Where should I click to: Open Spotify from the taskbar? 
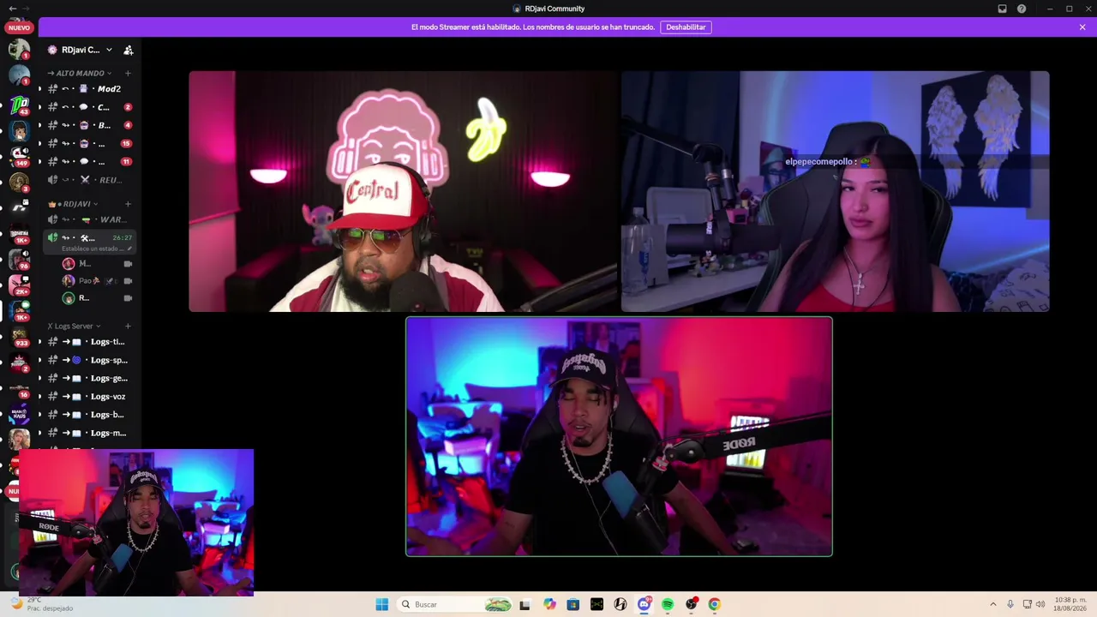[668, 604]
